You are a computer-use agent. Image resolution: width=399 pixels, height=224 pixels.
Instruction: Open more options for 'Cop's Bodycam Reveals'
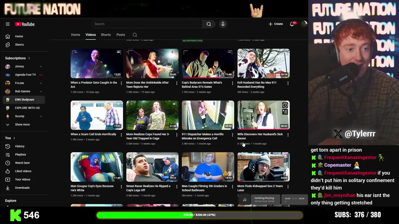(232, 83)
